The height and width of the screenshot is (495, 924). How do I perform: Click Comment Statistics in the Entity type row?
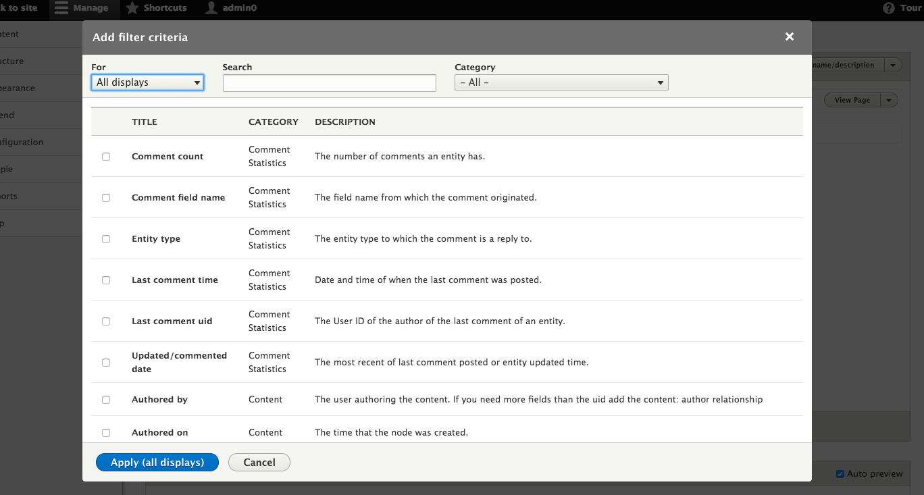click(x=269, y=239)
